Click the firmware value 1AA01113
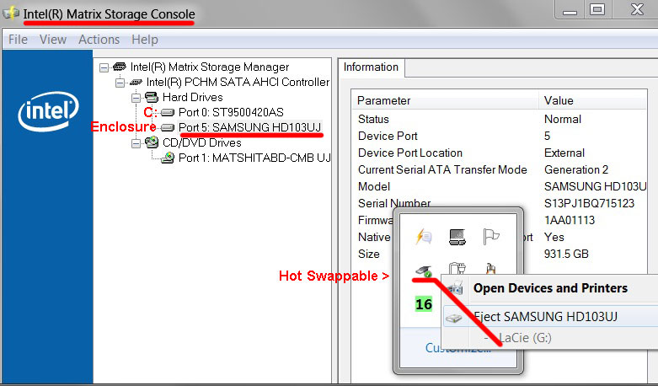Viewport: 658px width, 386px height. tap(569, 220)
